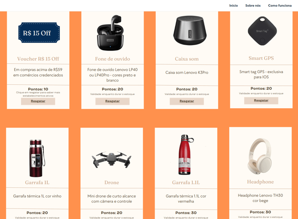Redeem the Voucher R$ 15 Off
Image resolution: width=298 pixels, height=219 pixels.
[x=38, y=101]
